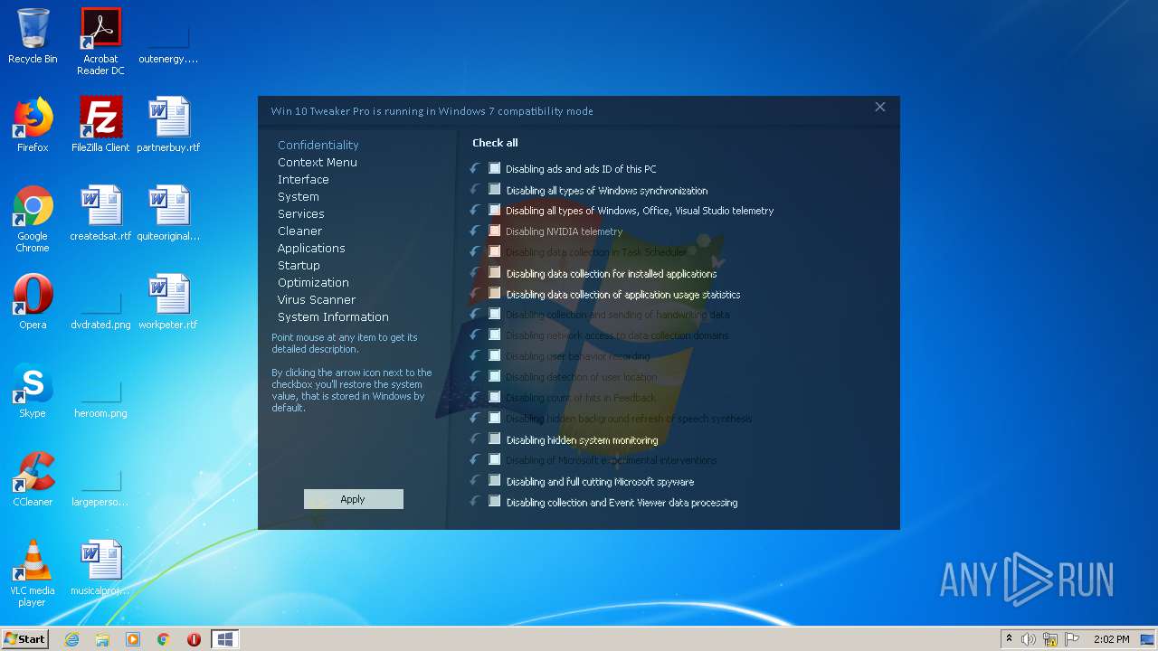Open the volume control in system tray
Screen dimensions: 1158x651
tap(1029, 639)
